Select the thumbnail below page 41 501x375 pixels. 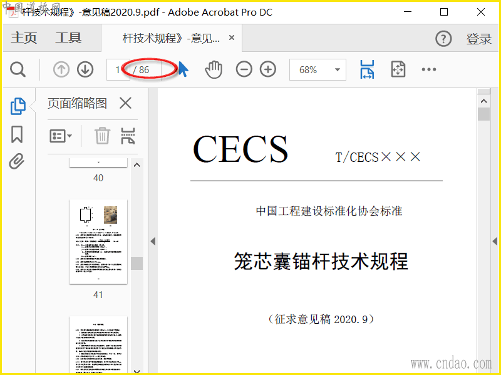[98, 344]
